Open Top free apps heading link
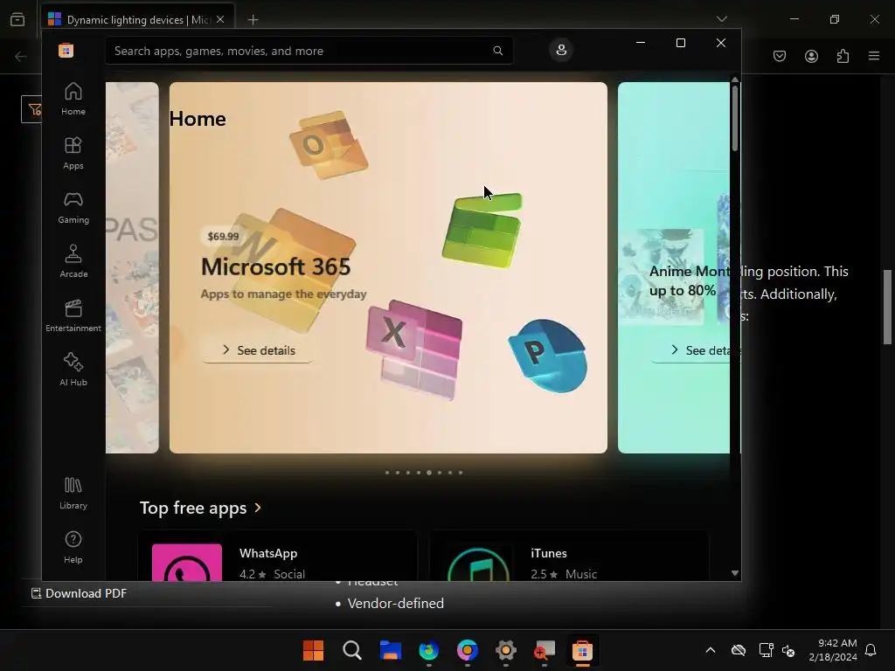Viewport: 895px width, 671px height. [193, 508]
